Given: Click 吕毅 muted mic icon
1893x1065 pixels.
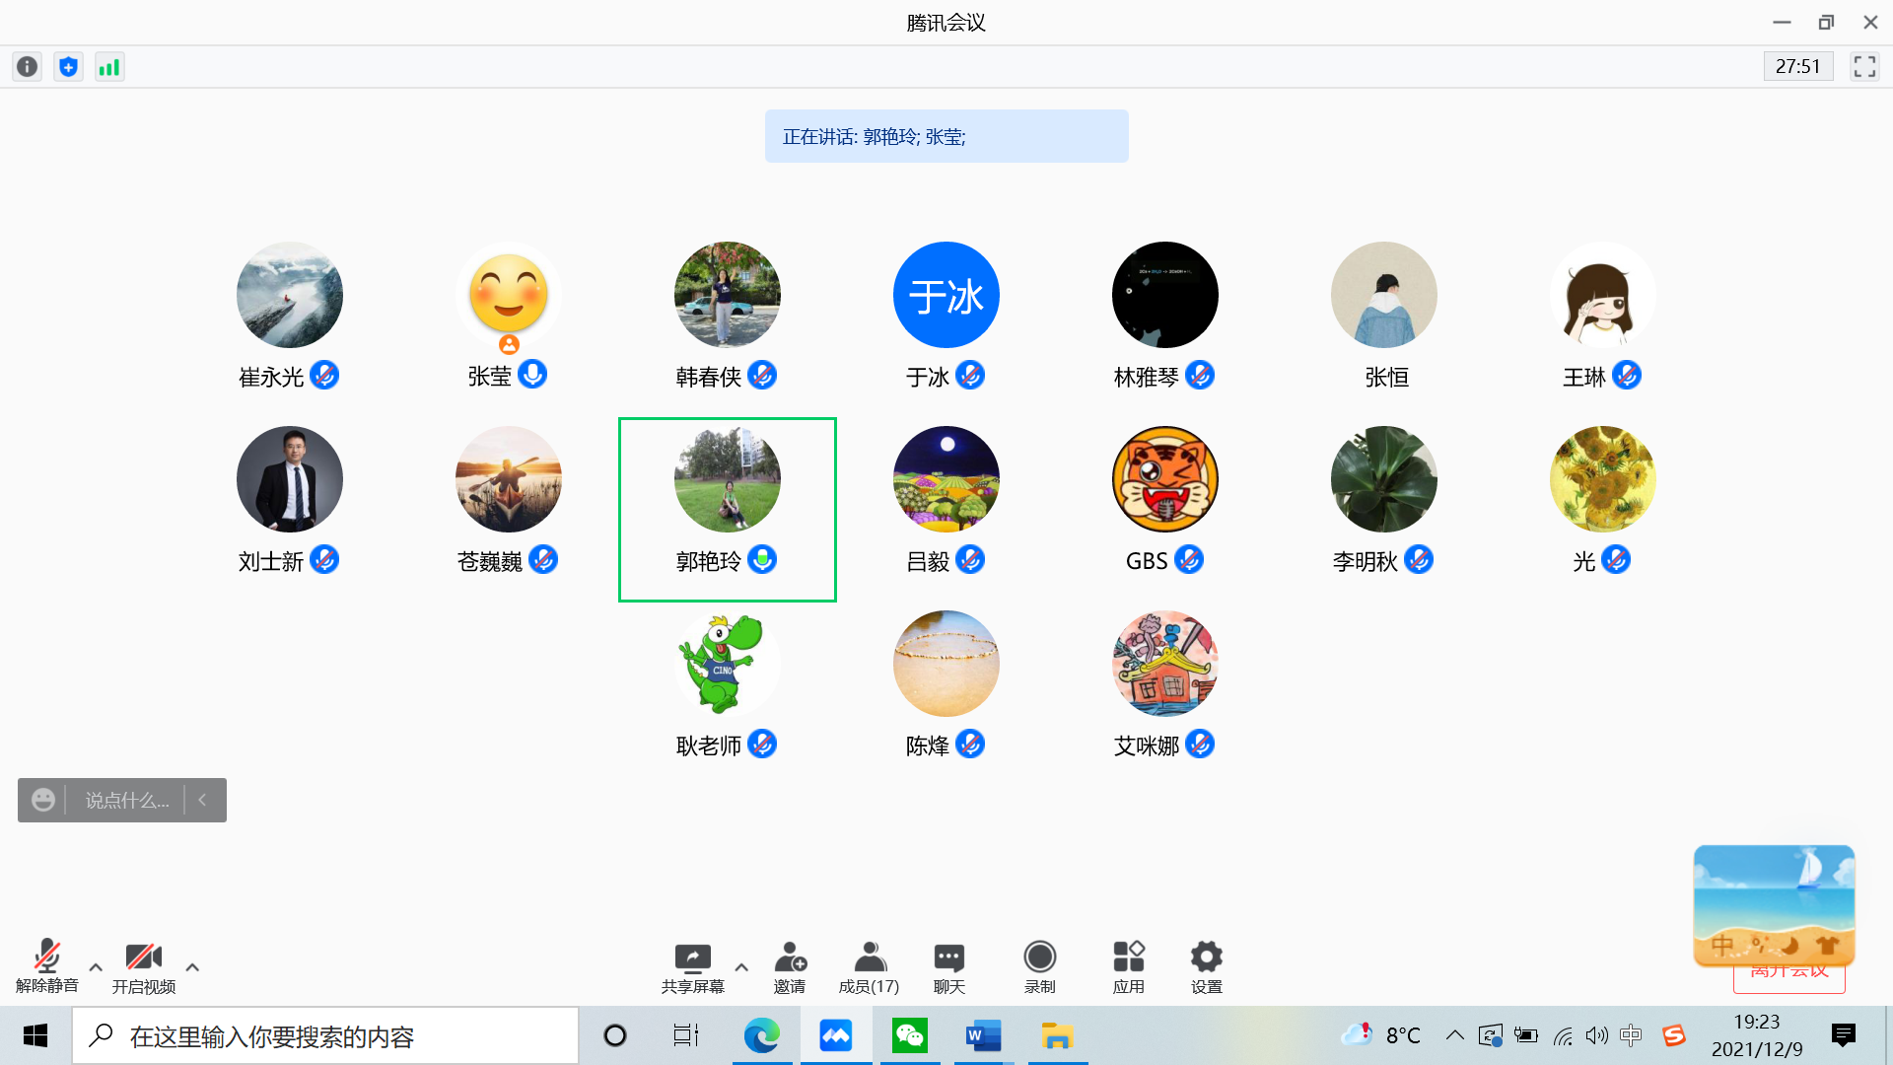Looking at the screenshot, I should [970, 559].
